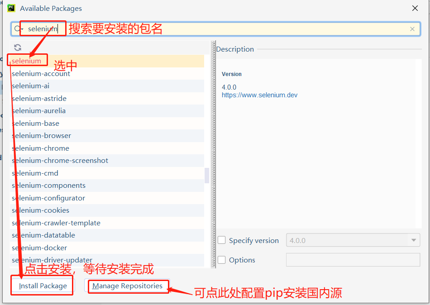Click the package list scrollbar thumb
The width and height of the screenshot is (430, 305).
[x=207, y=175]
